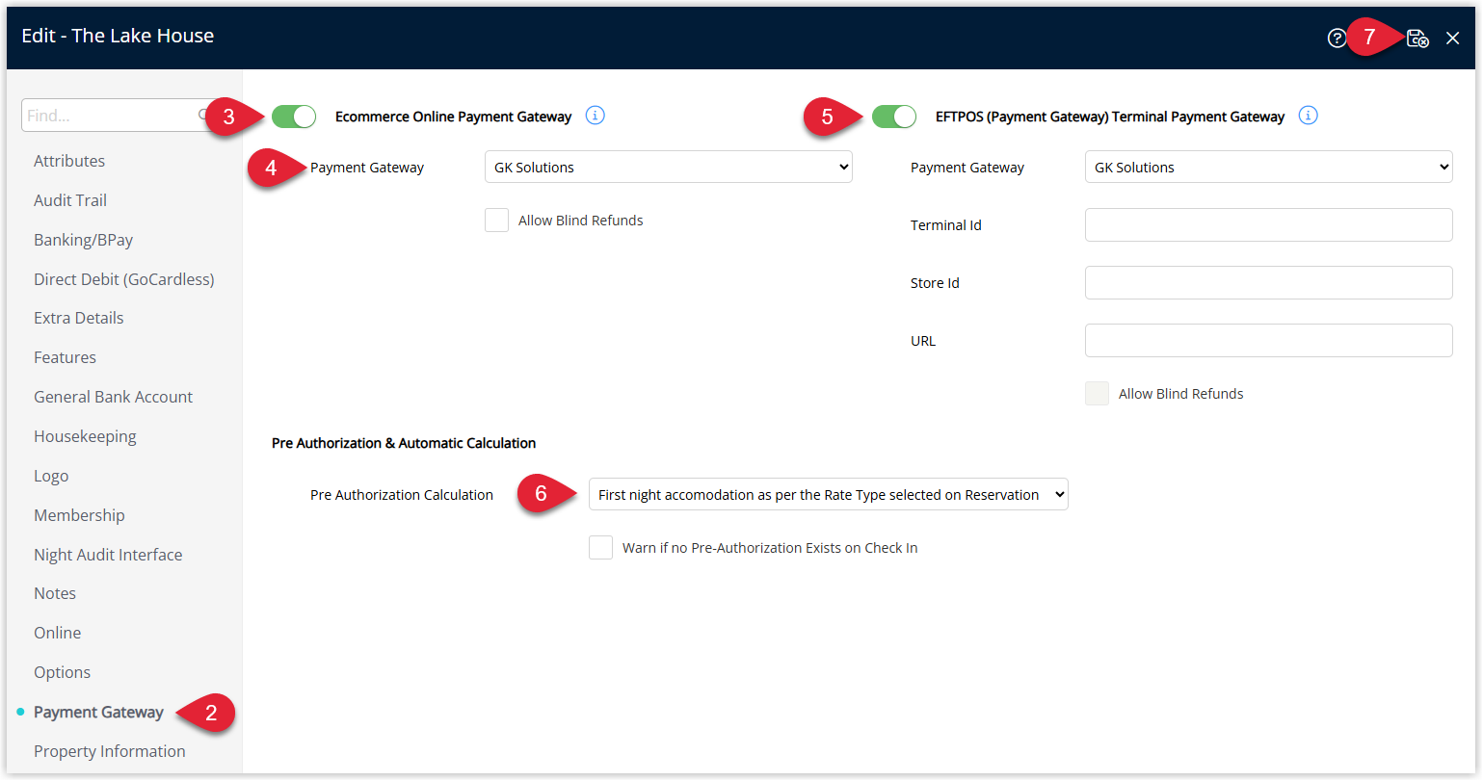Open the Attributes section
This screenshot has width=1483, height=781.
[x=69, y=161]
